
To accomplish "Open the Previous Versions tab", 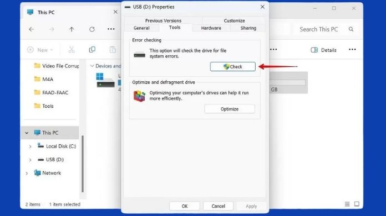I will [x=163, y=20].
